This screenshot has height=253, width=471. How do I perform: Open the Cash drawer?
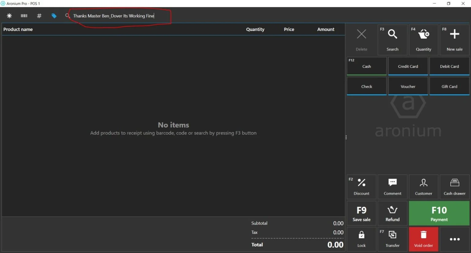[454, 187]
